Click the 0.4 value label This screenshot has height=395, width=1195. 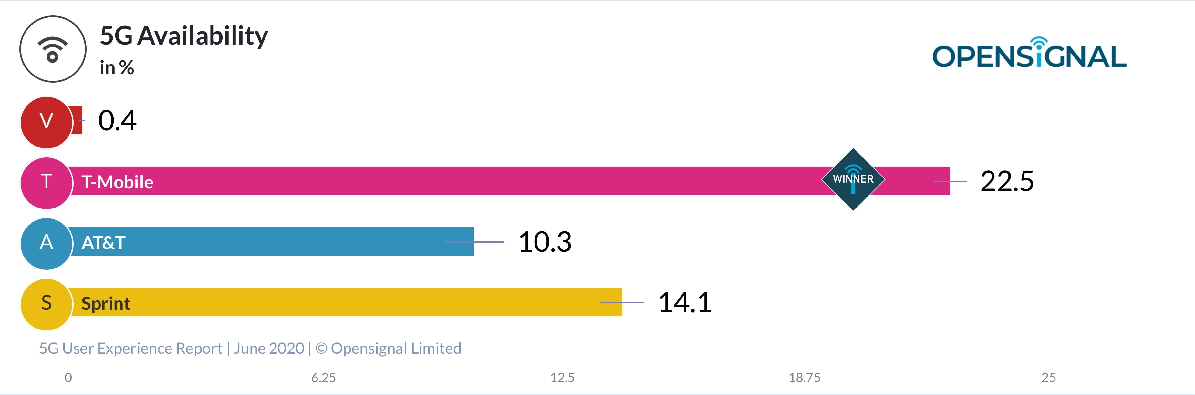point(117,121)
